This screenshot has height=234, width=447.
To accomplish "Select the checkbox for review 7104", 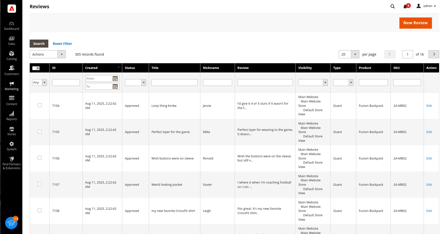I will 40,105.
